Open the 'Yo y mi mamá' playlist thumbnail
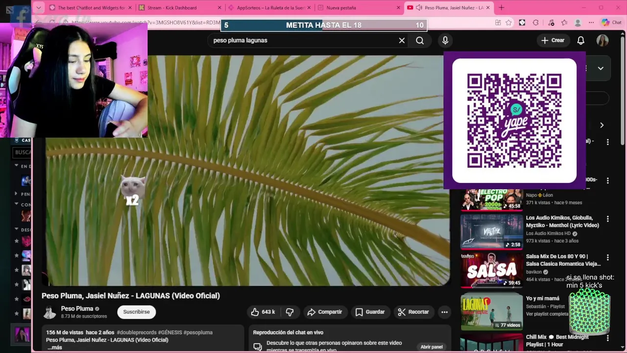This screenshot has width=627, height=353. coord(491,312)
